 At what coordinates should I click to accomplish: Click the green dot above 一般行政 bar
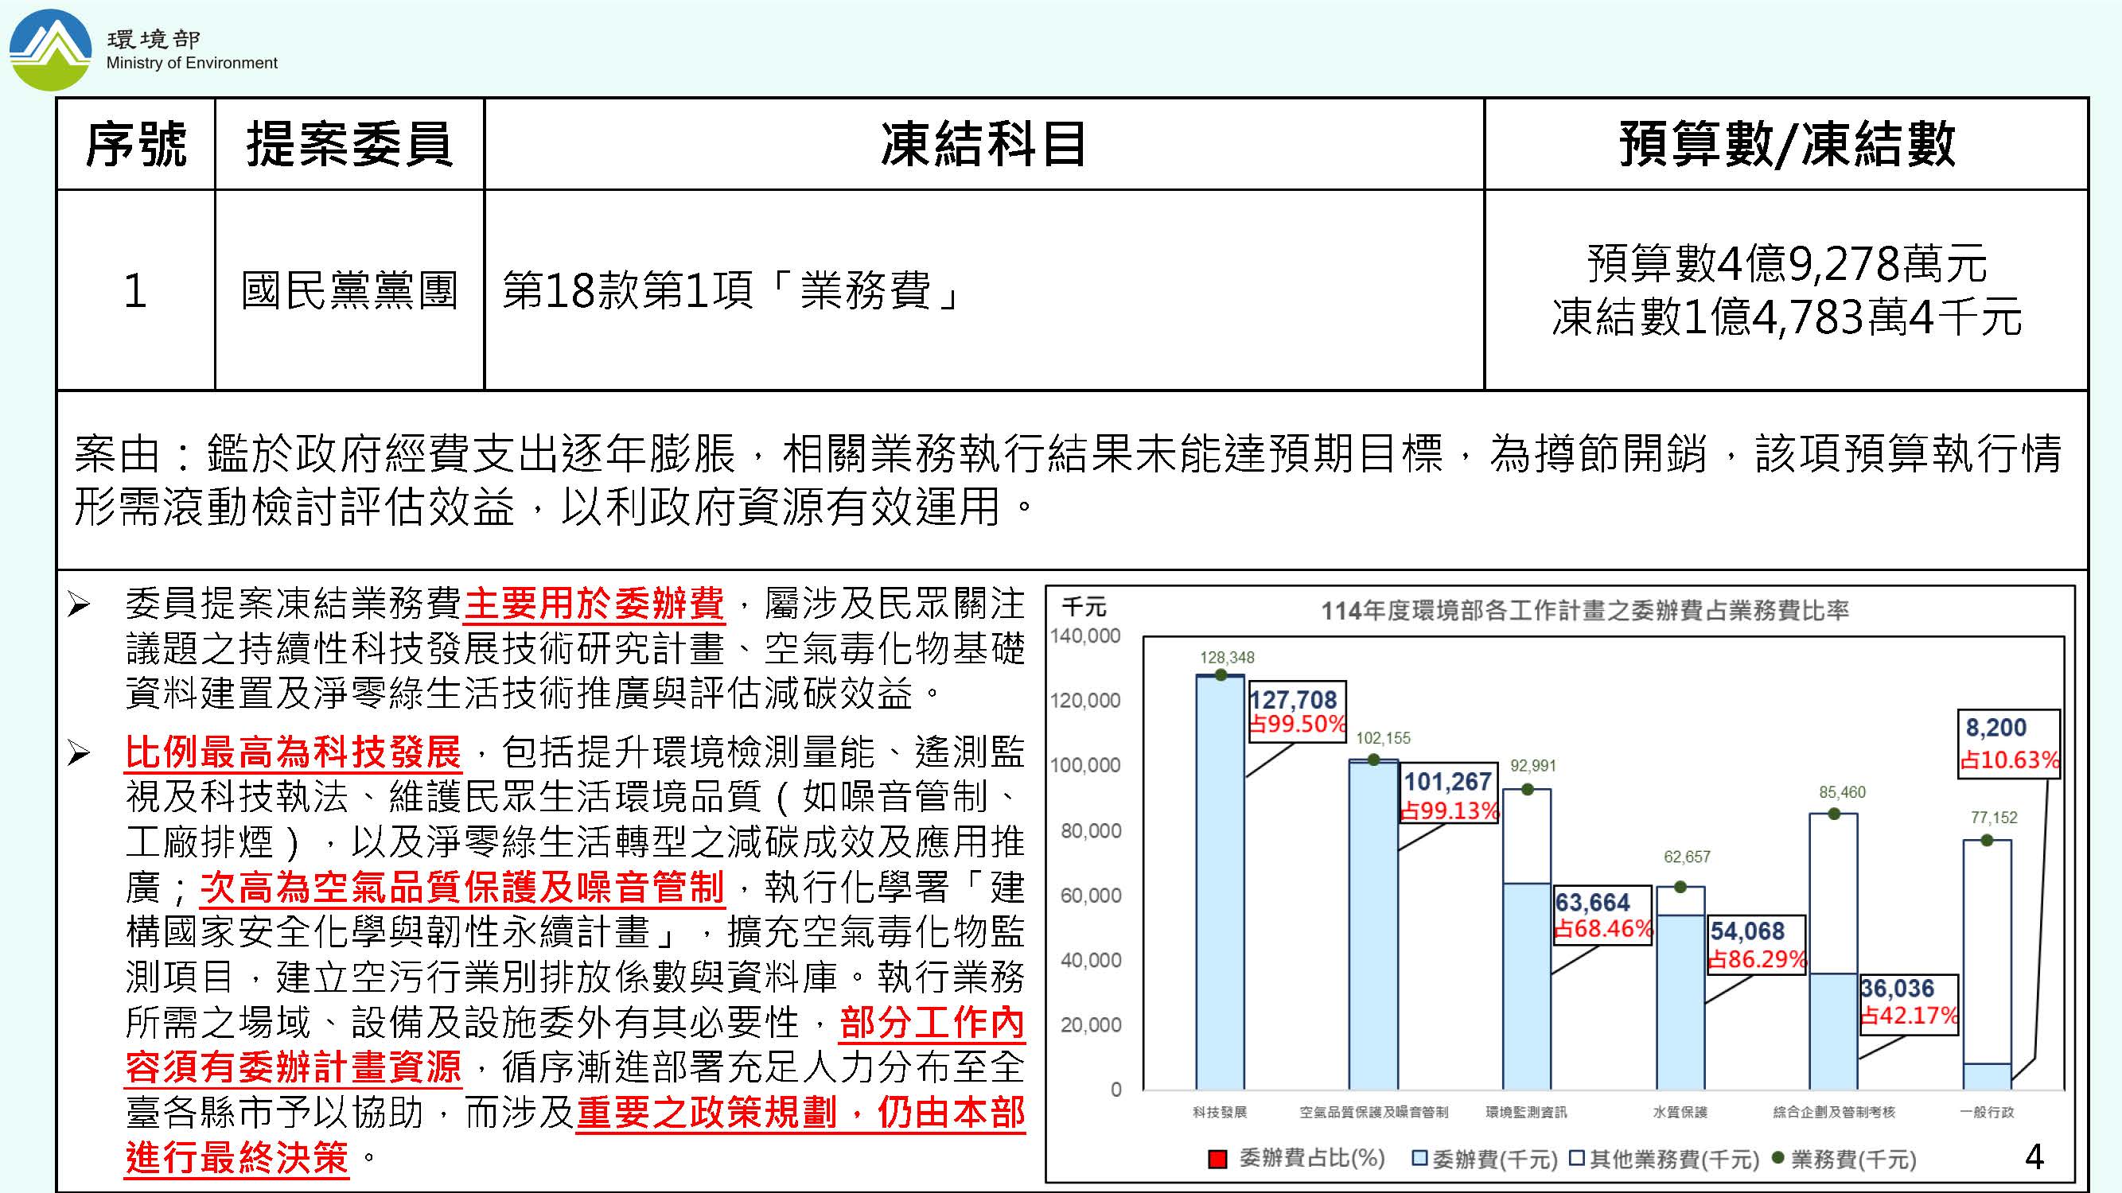click(x=1987, y=841)
